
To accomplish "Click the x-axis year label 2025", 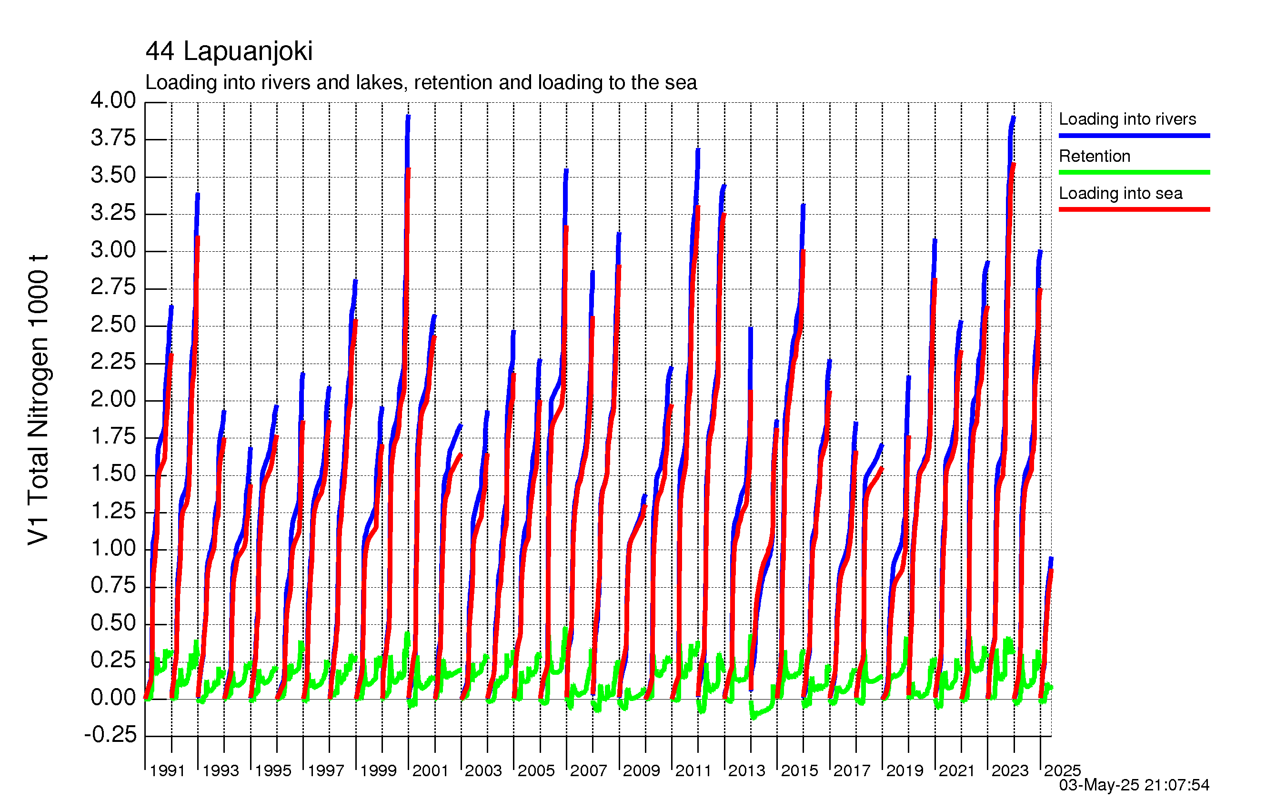I will [1062, 770].
